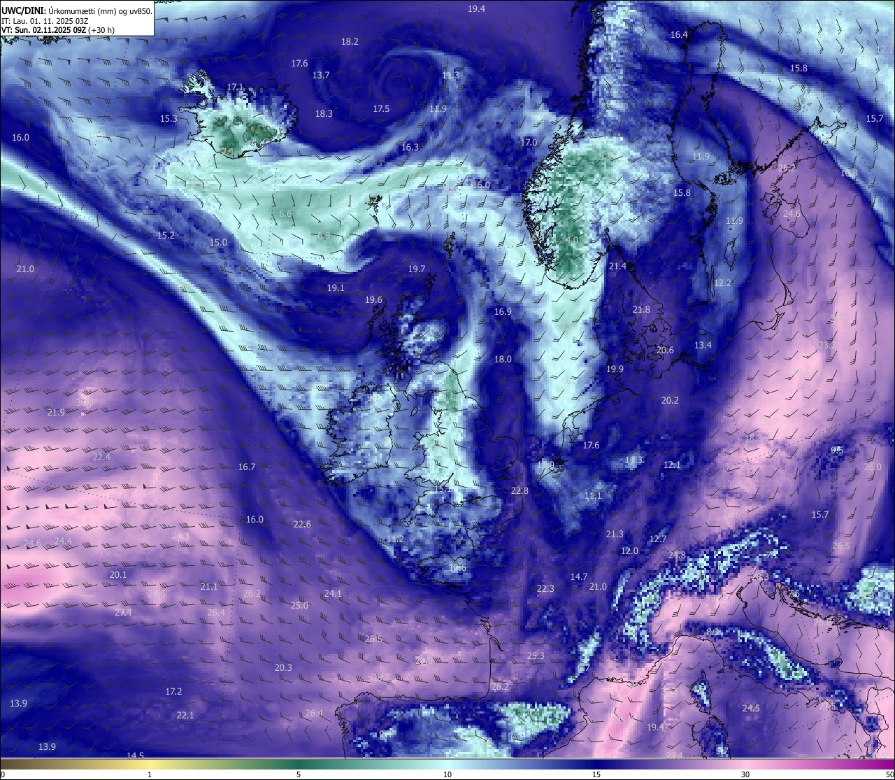Select the 18.3 value label

coord(324,113)
